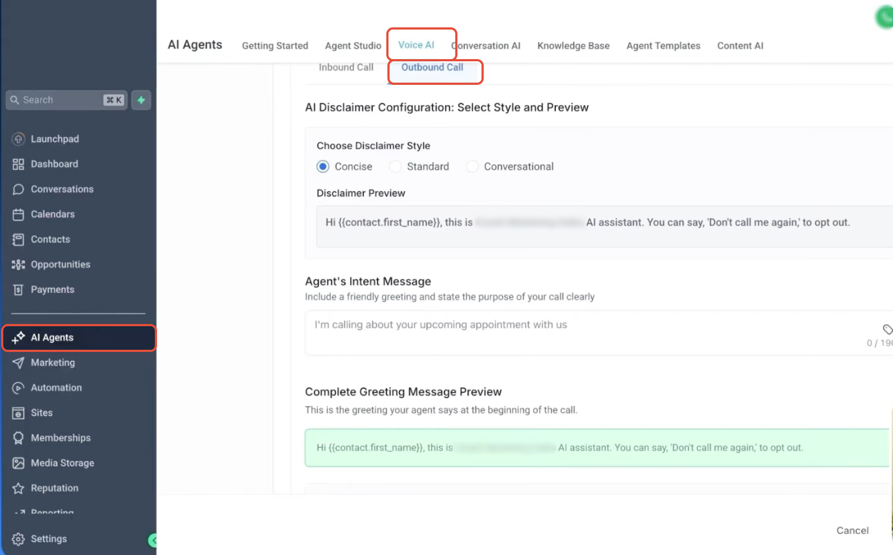This screenshot has width=893, height=555.
Task: Click the green lightning quick actions button
Action: click(141, 100)
